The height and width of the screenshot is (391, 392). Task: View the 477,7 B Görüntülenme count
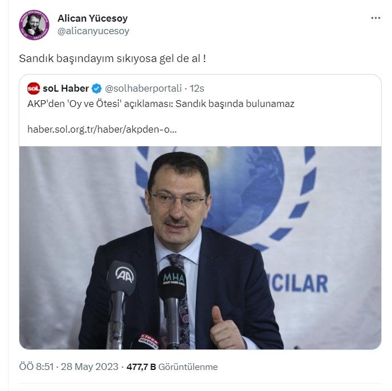(172, 367)
